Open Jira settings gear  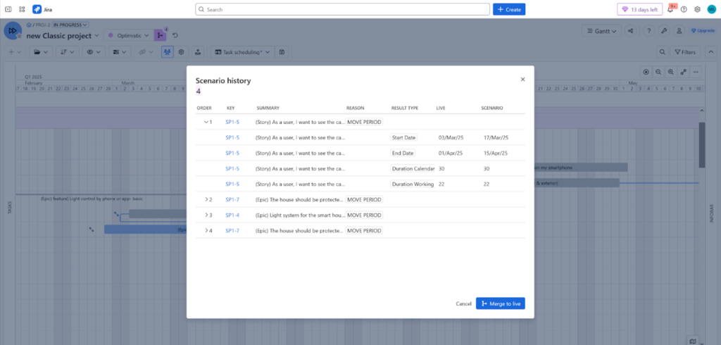[x=697, y=10]
